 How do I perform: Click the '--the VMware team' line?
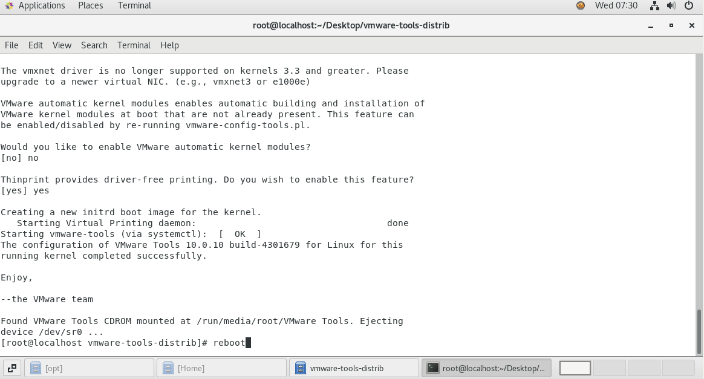(47, 299)
